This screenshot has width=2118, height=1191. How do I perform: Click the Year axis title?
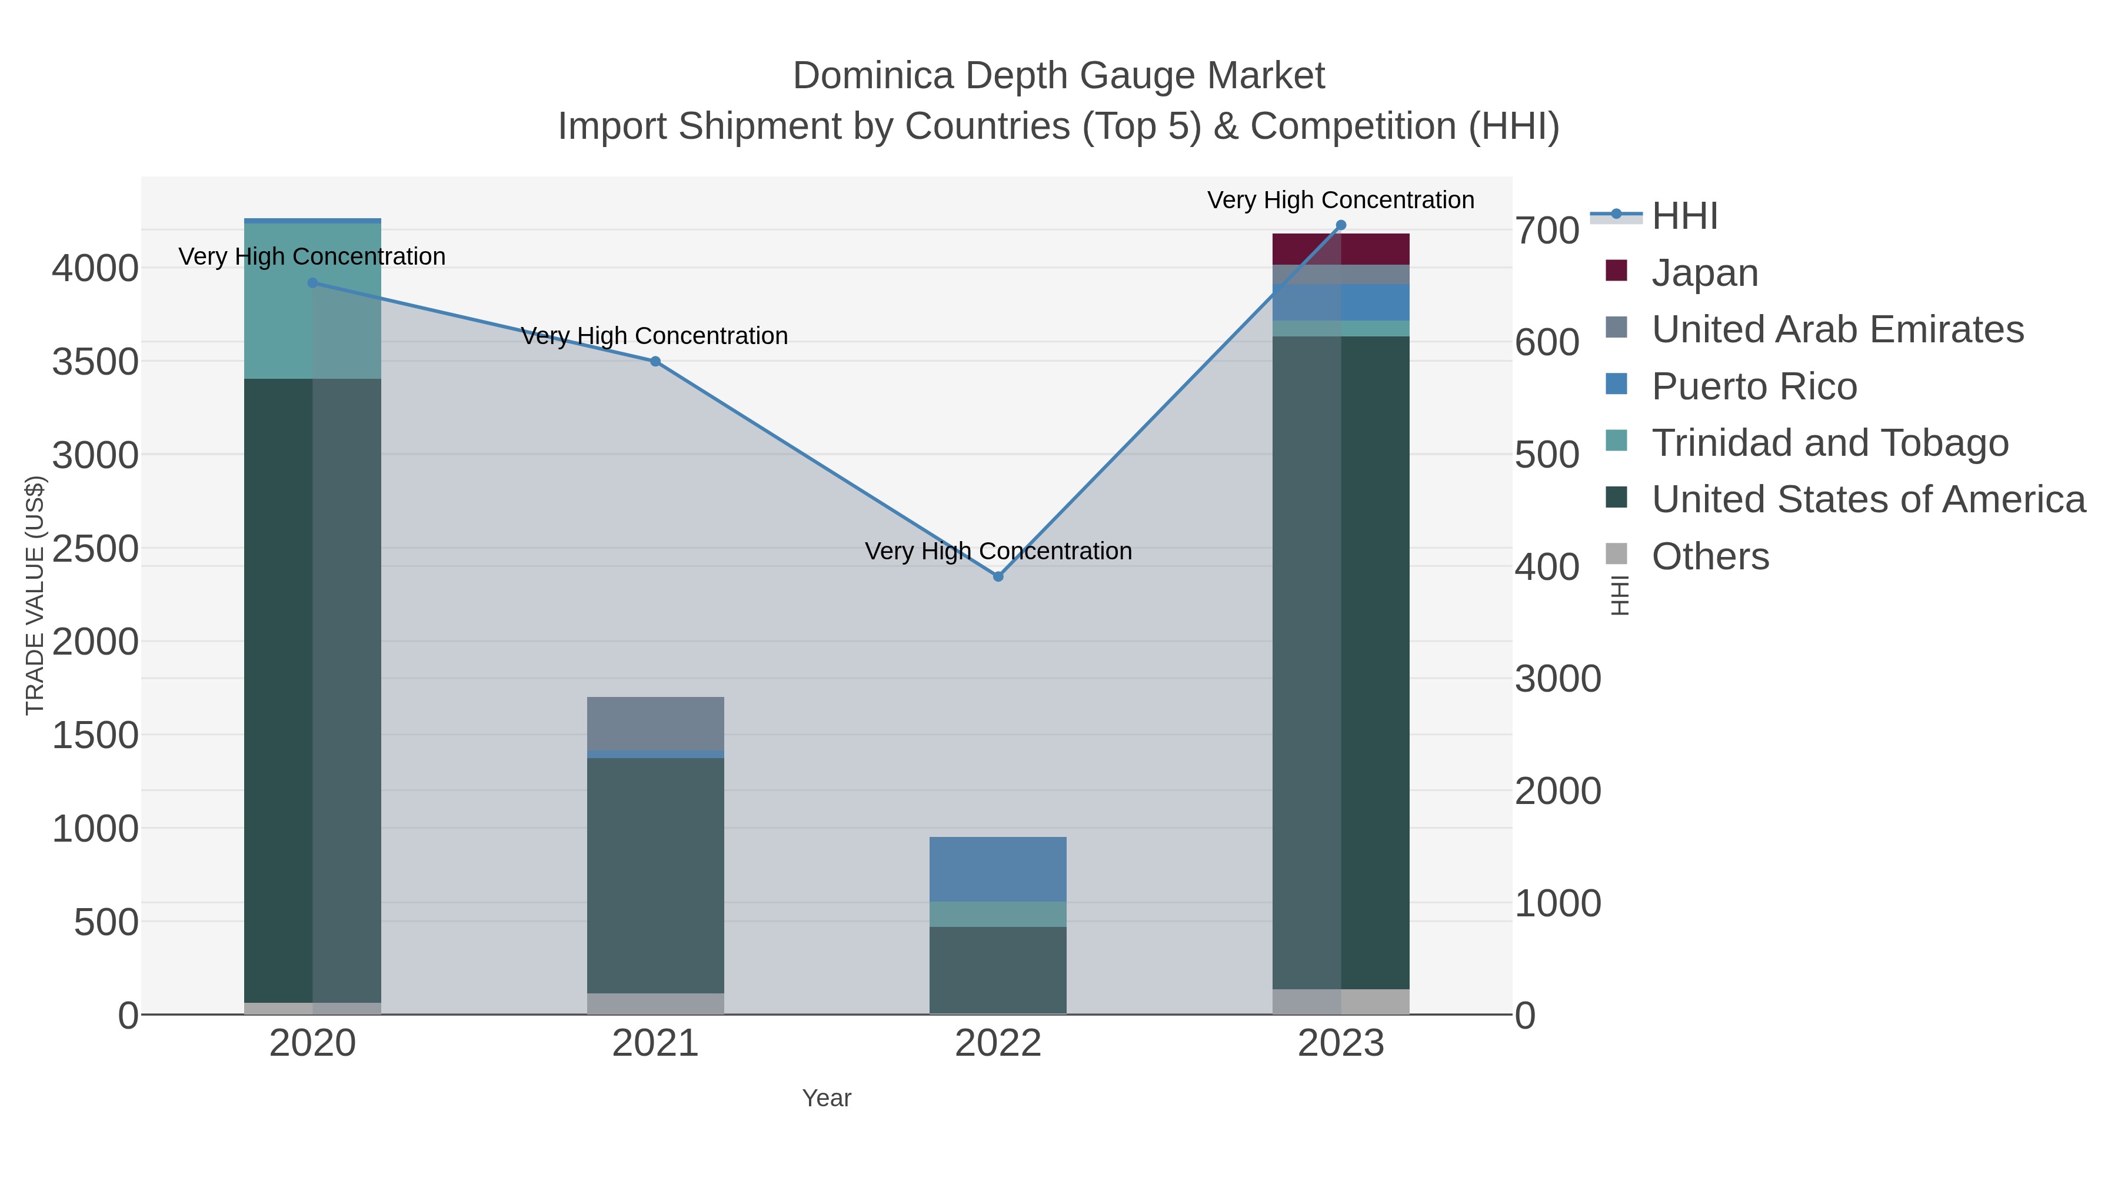[x=827, y=1098]
